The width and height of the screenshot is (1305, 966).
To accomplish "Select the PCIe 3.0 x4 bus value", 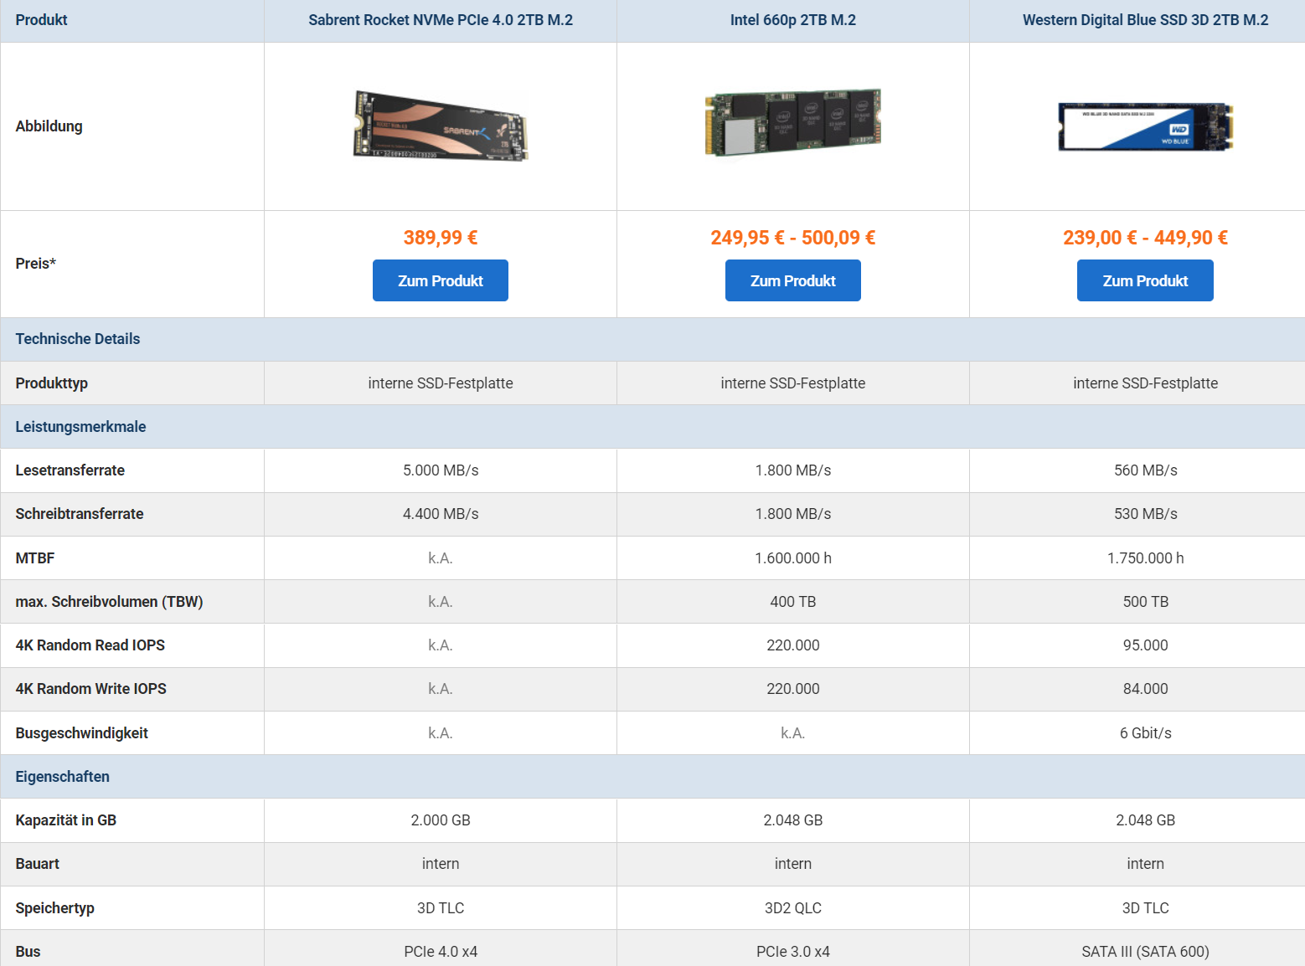I will 793,952.
